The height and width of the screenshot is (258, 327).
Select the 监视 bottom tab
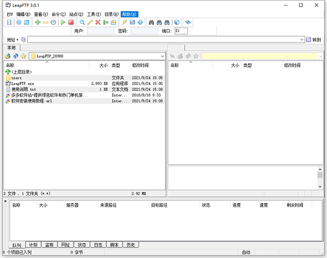50,245
